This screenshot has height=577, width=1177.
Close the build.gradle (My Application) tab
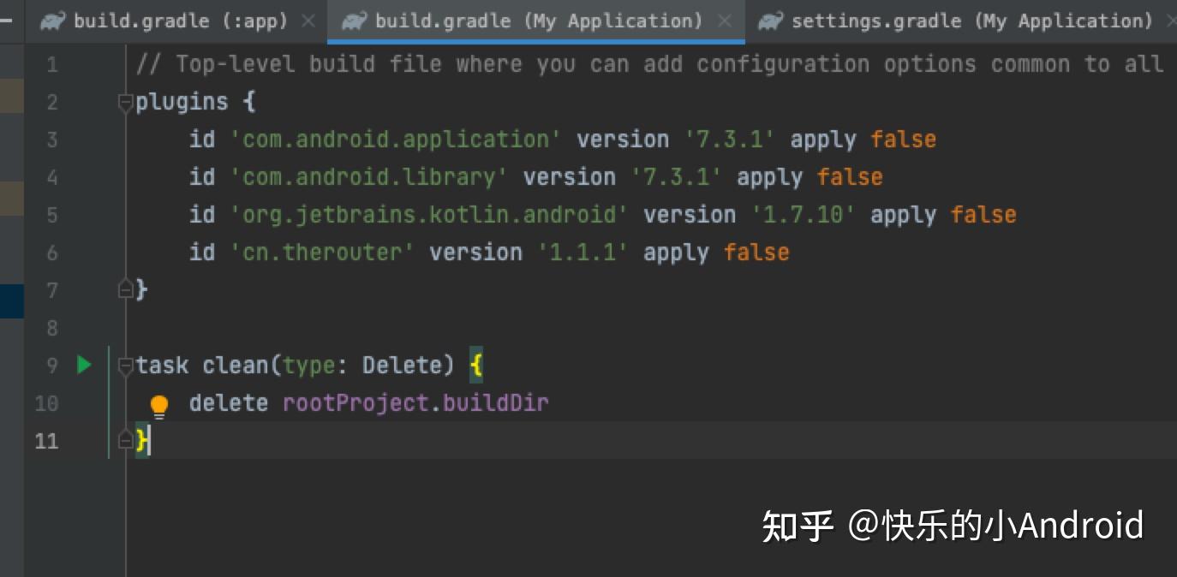tap(725, 21)
